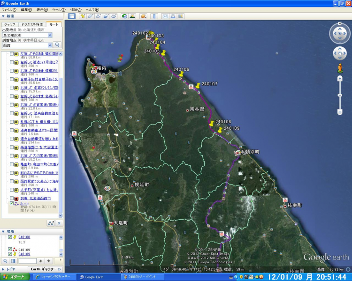Screen dimensions: 352x281
Task: Click the Street View pegman icon
Action: click(x=340, y=68)
